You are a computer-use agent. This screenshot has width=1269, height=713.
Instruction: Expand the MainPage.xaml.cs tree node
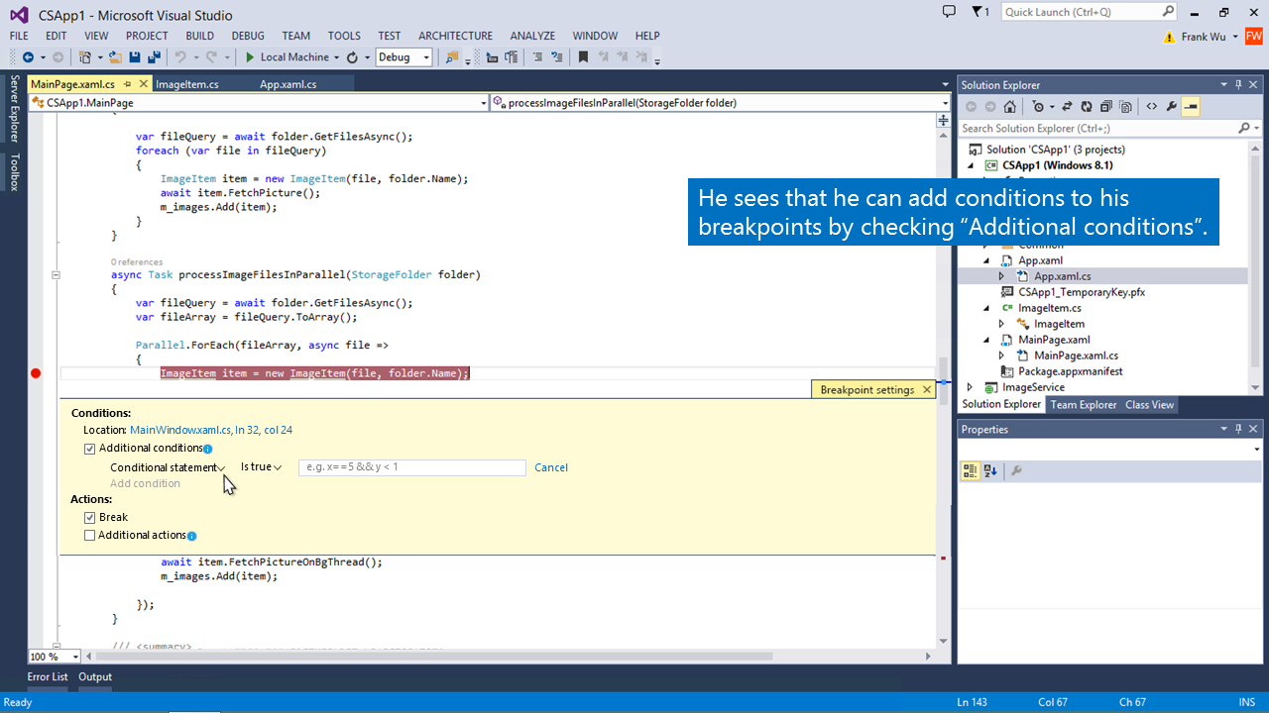click(x=1001, y=356)
